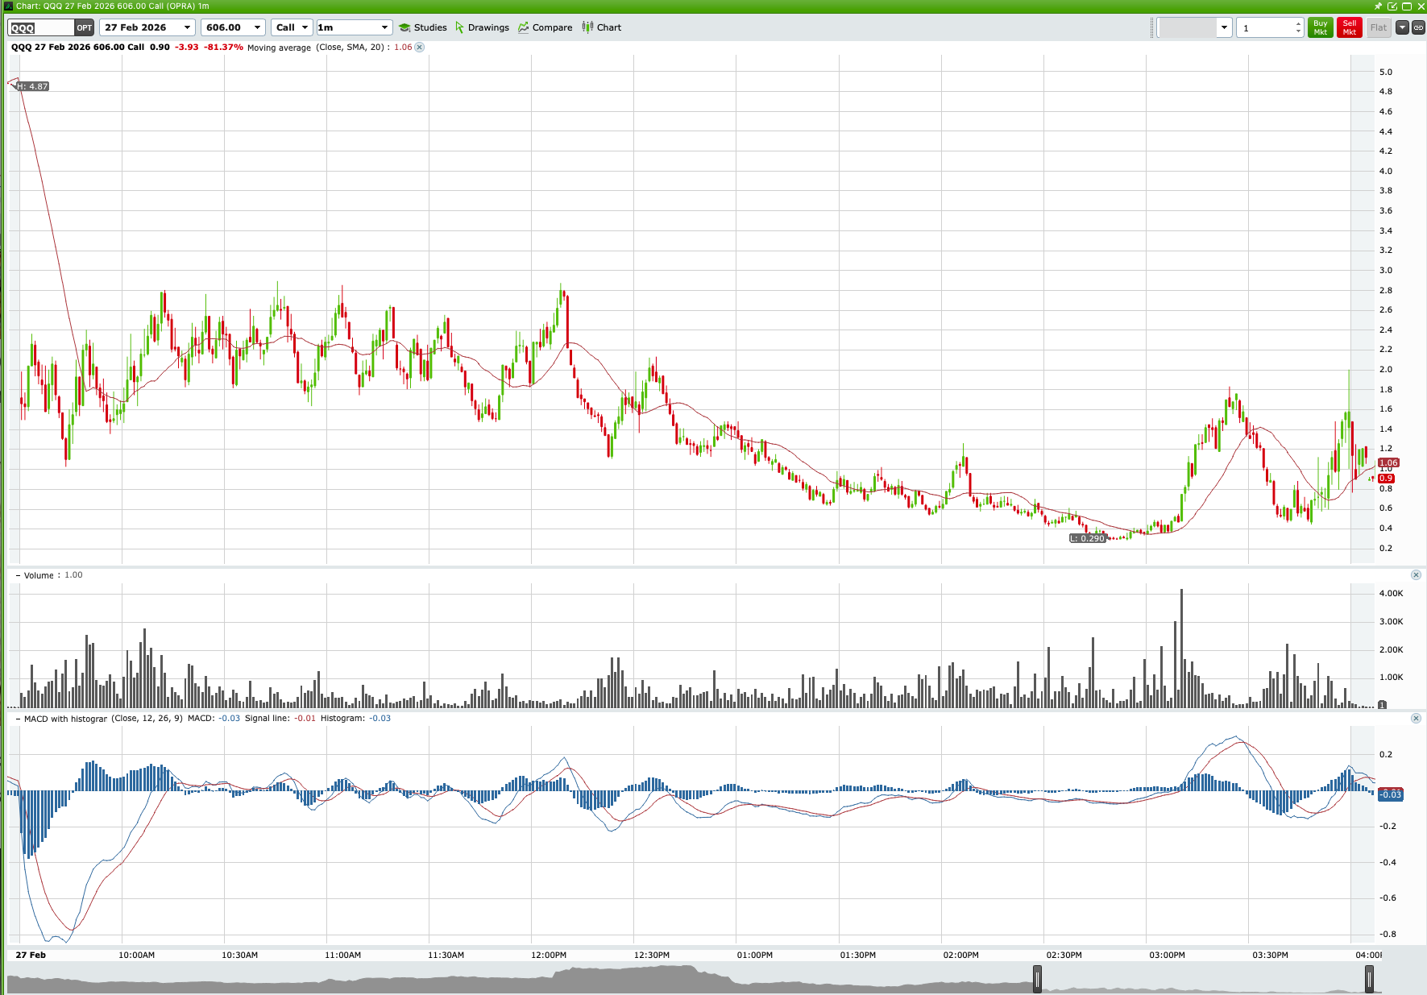Screen dimensions: 1427x995
Task: Collapse the Volume sub-chart
Action: (x=18, y=575)
